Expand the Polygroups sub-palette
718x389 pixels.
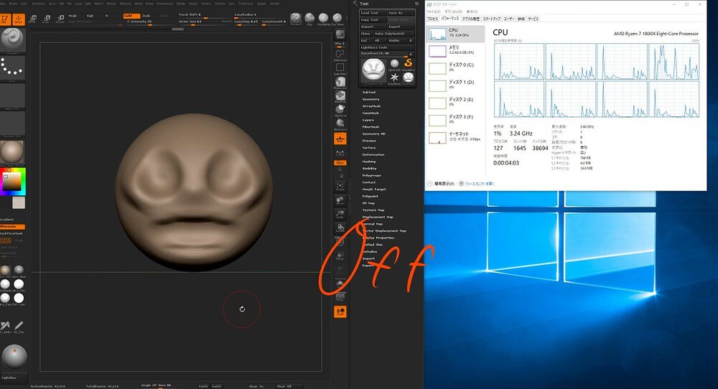coord(372,175)
